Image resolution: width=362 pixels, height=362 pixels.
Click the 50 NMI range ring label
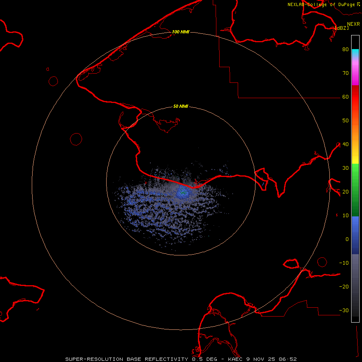(x=181, y=106)
